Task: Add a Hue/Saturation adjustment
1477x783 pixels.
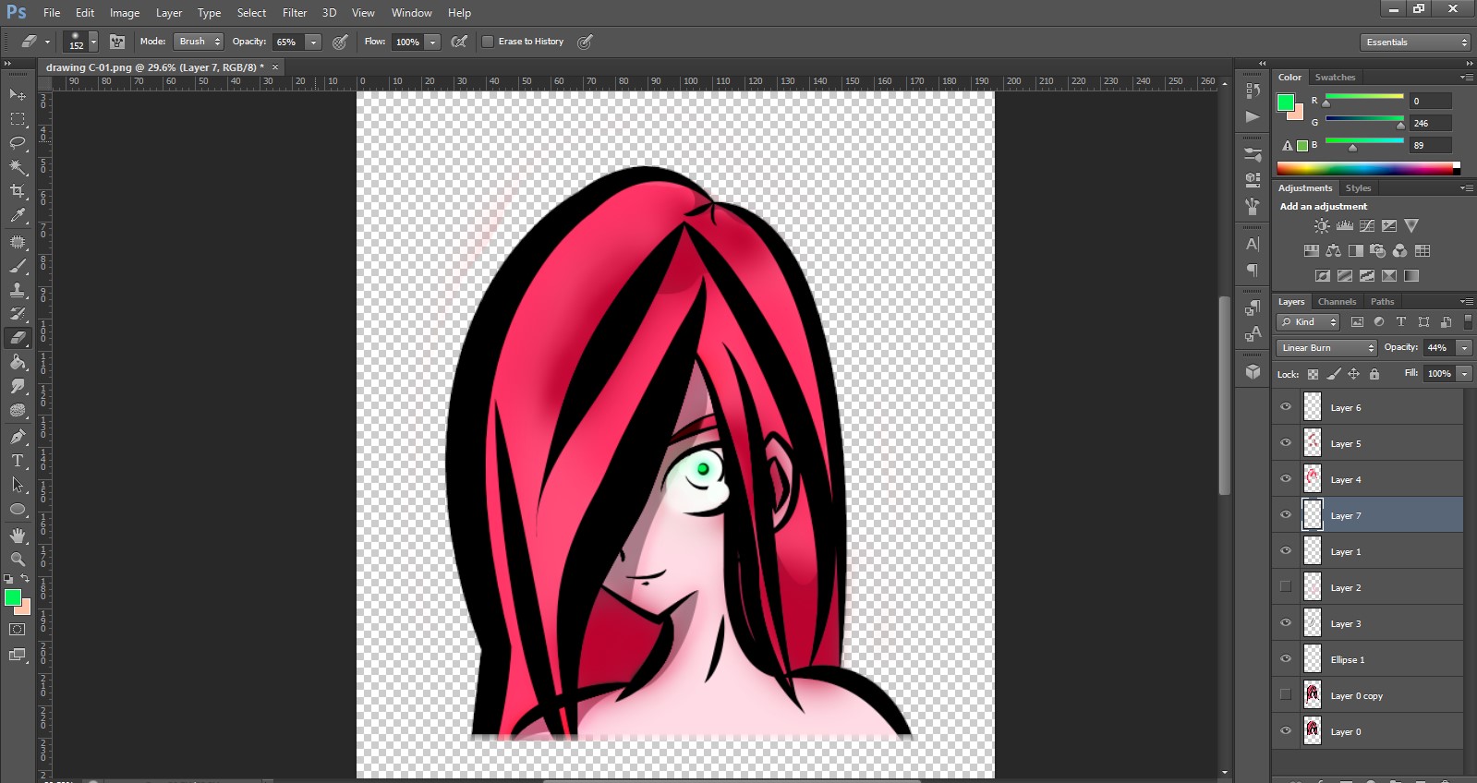Action: point(1311,251)
